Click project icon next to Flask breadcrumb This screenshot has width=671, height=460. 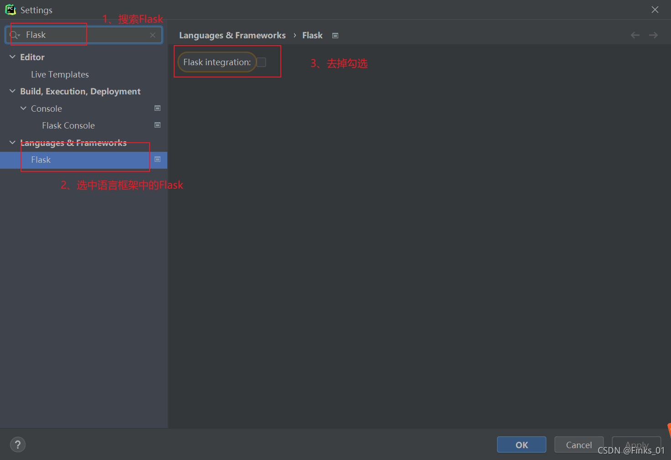tap(335, 36)
